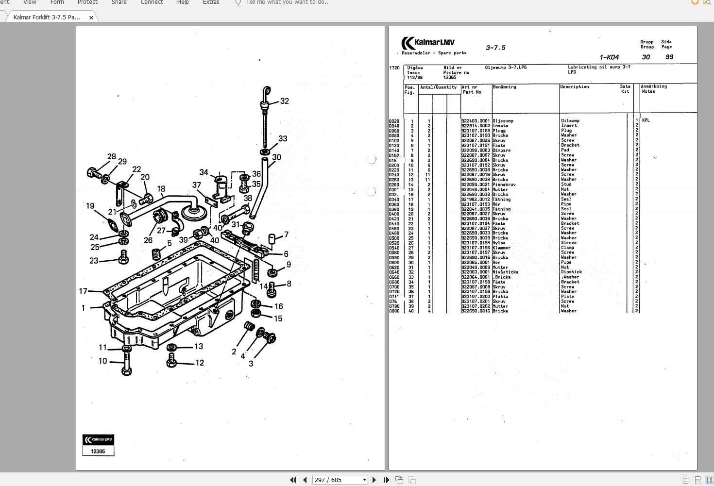Click the Last Page navigation icon
Screen dimensions: 714x486
click(386, 480)
